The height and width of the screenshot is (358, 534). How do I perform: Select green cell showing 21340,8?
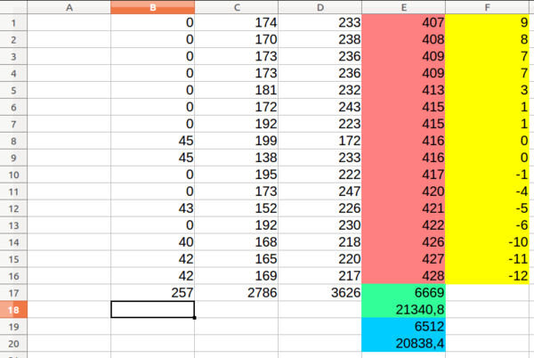[403, 310]
